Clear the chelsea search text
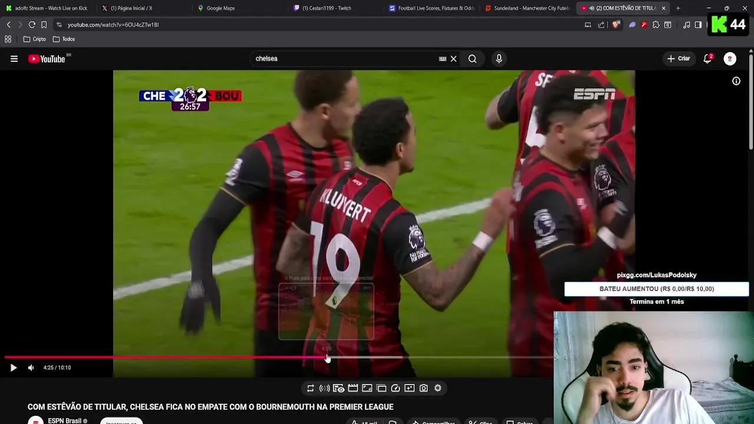Screen dimensions: 754x424 point(454,59)
